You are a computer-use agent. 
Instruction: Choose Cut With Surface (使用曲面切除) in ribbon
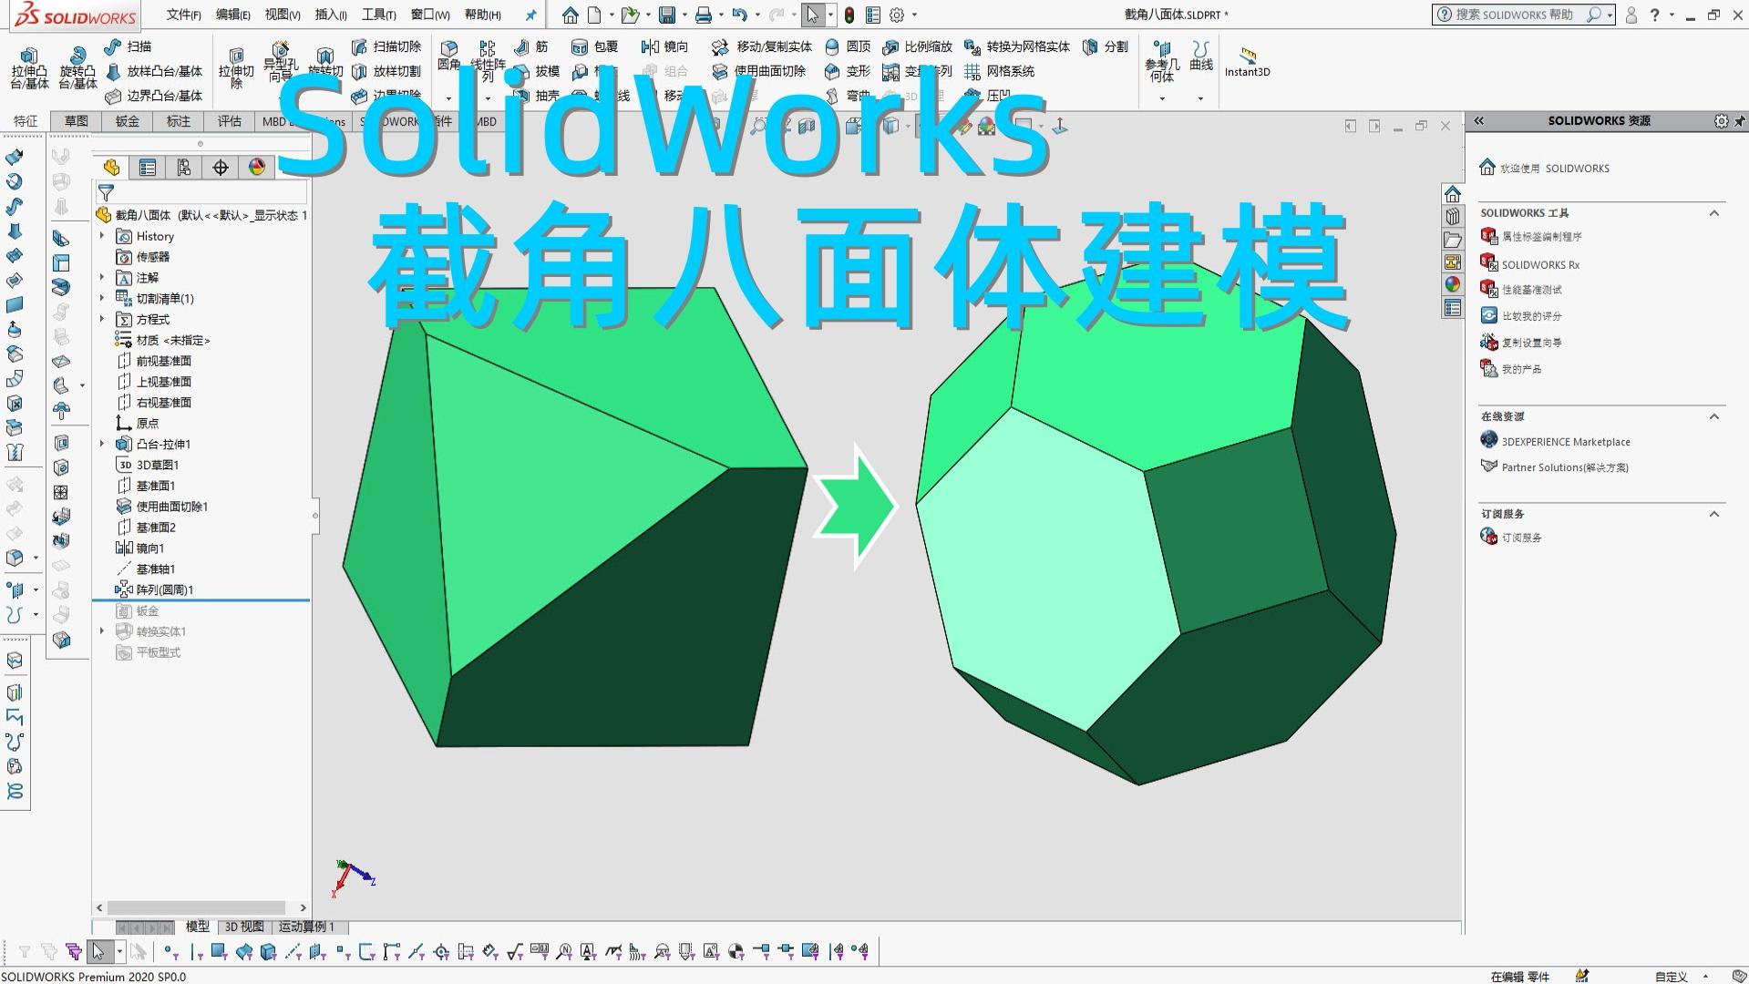[x=759, y=71]
